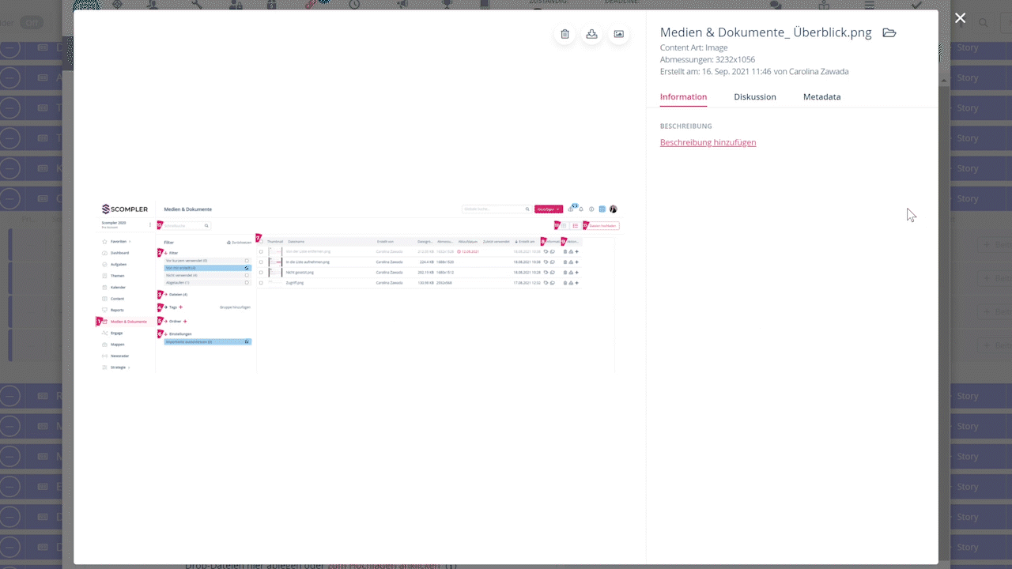Image resolution: width=1012 pixels, height=569 pixels.
Task: Open the folder icon beside the file name
Action: [x=889, y=33]
